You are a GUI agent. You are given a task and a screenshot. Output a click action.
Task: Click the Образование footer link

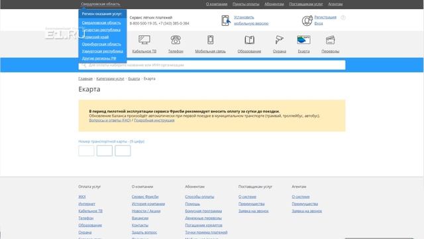pos(90,225)
